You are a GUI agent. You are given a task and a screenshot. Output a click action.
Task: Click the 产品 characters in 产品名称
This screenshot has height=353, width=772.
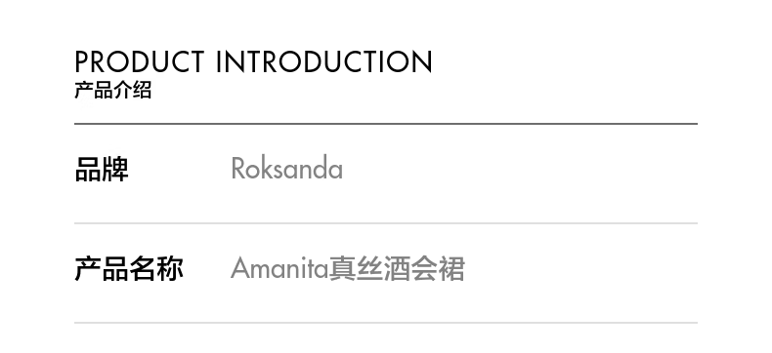pos(102,269)
